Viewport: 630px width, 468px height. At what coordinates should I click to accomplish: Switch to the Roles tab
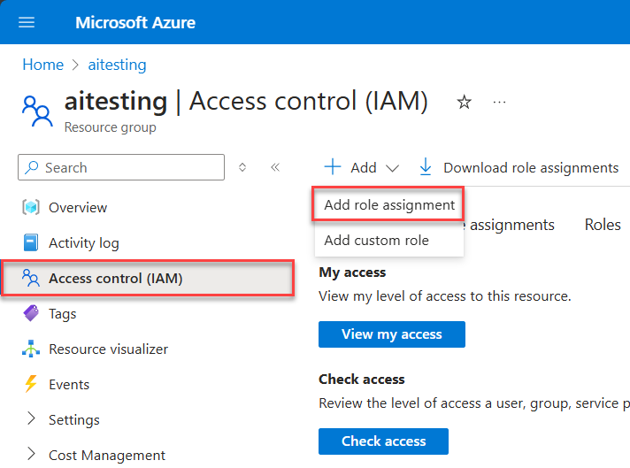(x=603, y=225)
